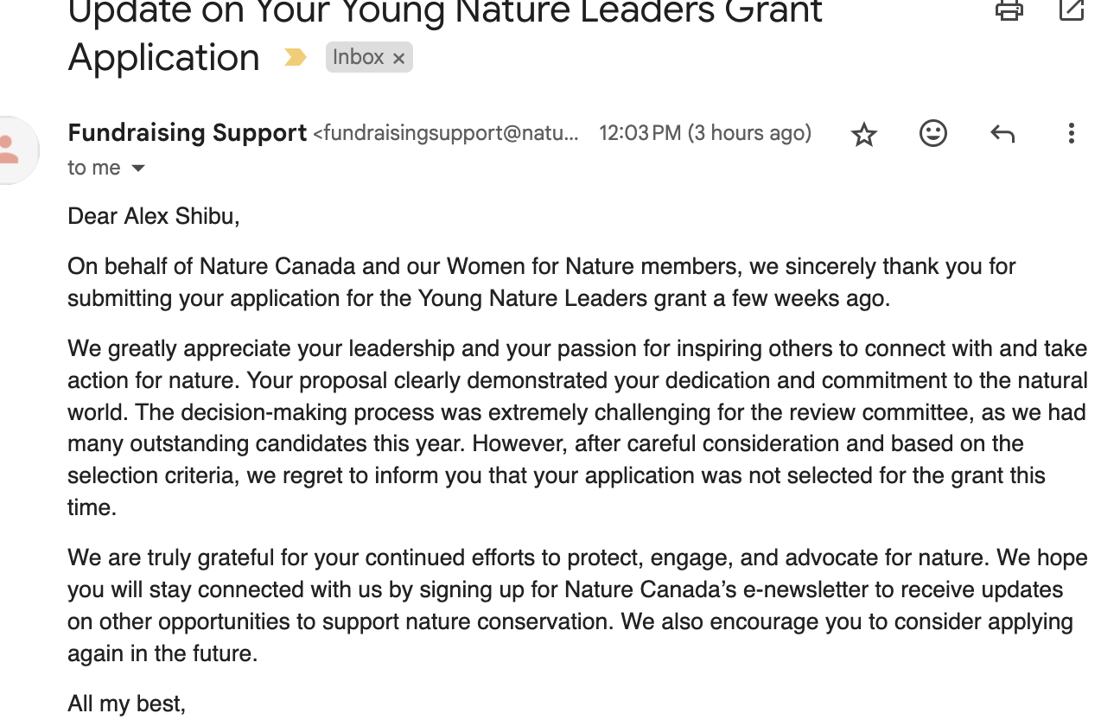Click the "All my best," closing line
Viewport: 1101px width, 726px height.
[x=127, y=704]
